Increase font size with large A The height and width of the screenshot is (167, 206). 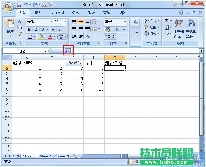point(53,30)
